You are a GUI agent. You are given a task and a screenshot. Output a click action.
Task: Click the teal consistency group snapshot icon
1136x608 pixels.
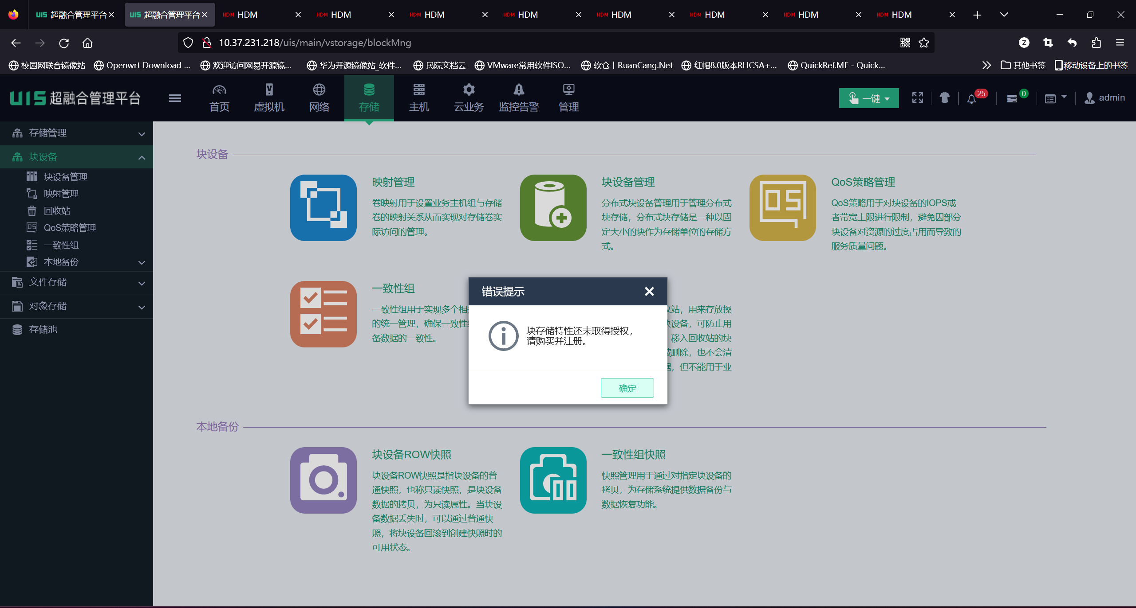[x=553, y=480]
